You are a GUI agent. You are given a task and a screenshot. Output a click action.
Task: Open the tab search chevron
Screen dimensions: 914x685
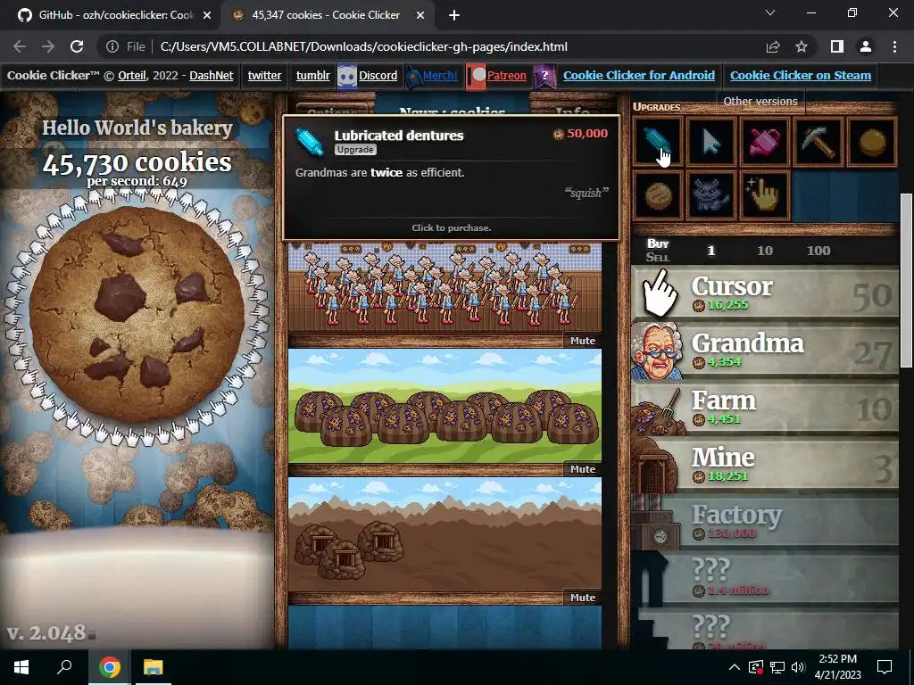point(770,12)
